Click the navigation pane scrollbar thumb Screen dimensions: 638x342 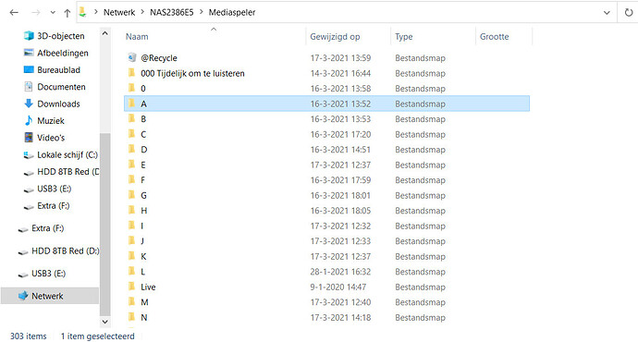tap(104, 225)
